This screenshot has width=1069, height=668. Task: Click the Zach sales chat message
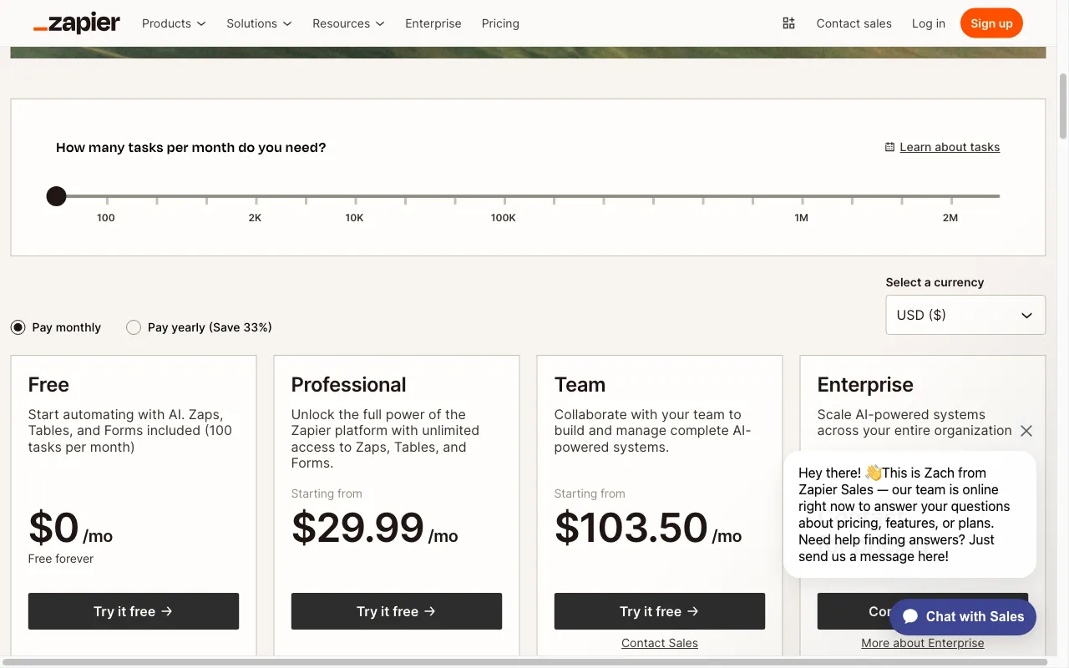909,514
